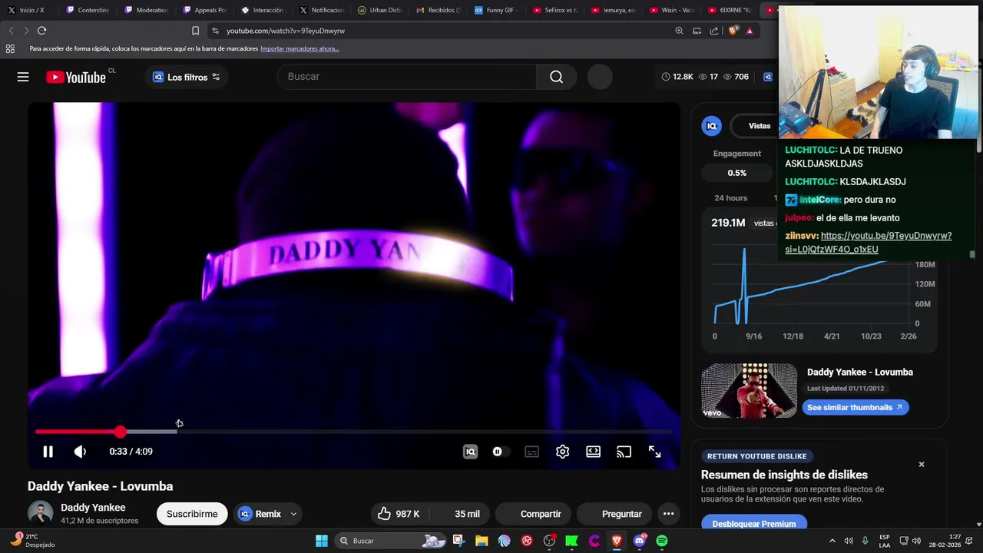Show hidden system tray icons chevron
Screen dimensions: 983x553
[x=832, y=541]
